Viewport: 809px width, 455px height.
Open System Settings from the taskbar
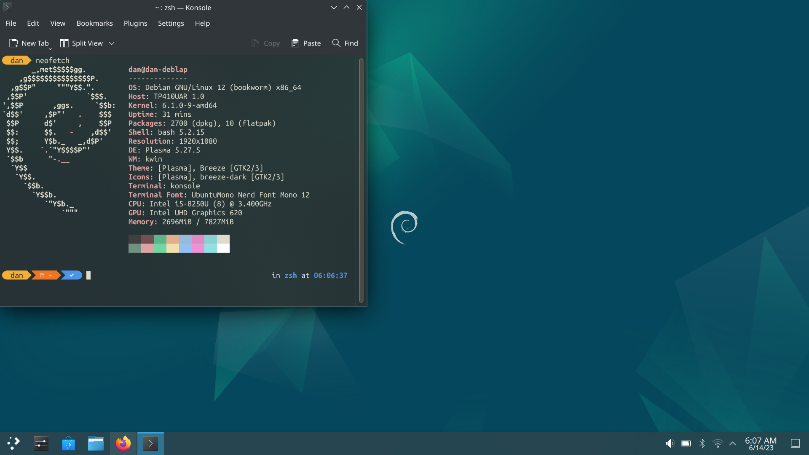coord(41,443)
